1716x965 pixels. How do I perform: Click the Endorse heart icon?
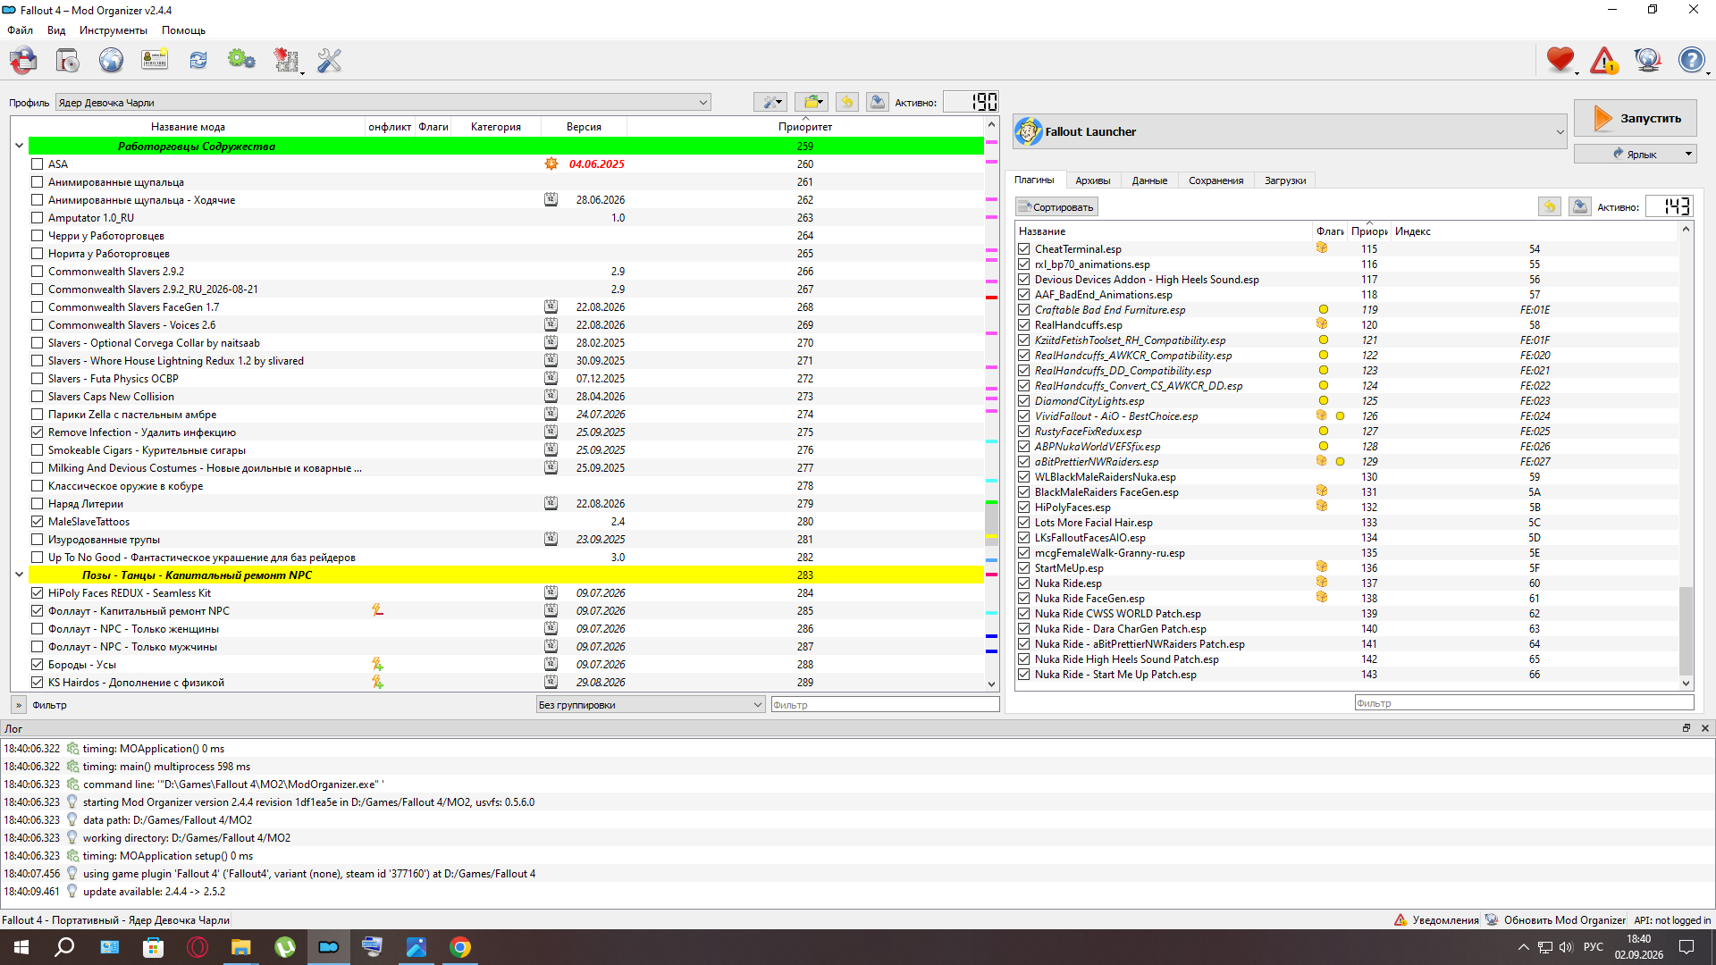[x=1560, y=60]
